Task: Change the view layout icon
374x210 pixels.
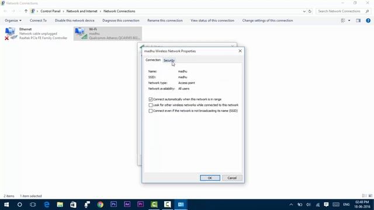Action: tap(343, 20)
